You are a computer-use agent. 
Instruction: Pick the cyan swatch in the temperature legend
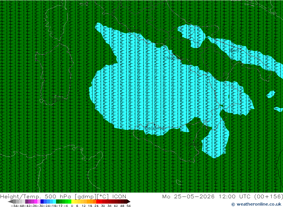54,201
